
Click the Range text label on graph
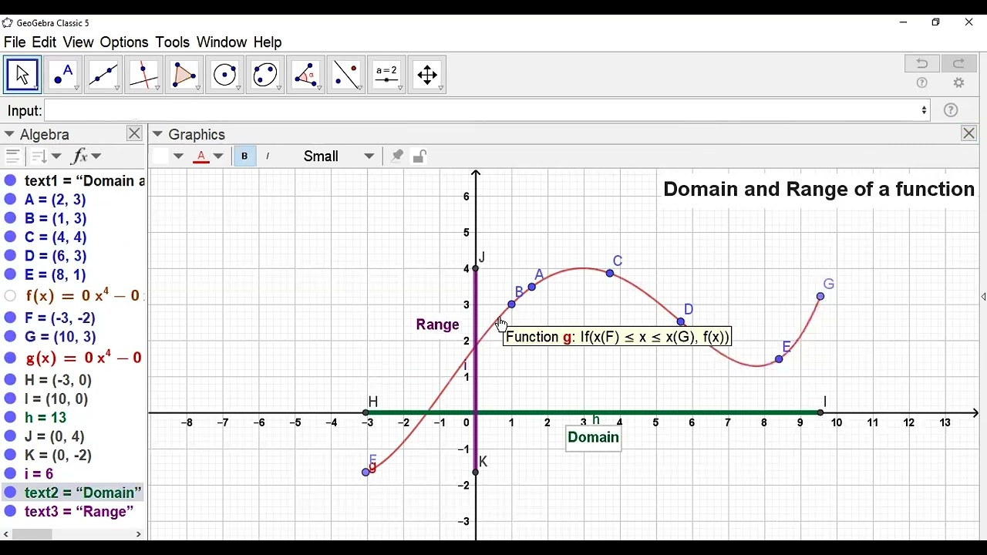[437, 325]
